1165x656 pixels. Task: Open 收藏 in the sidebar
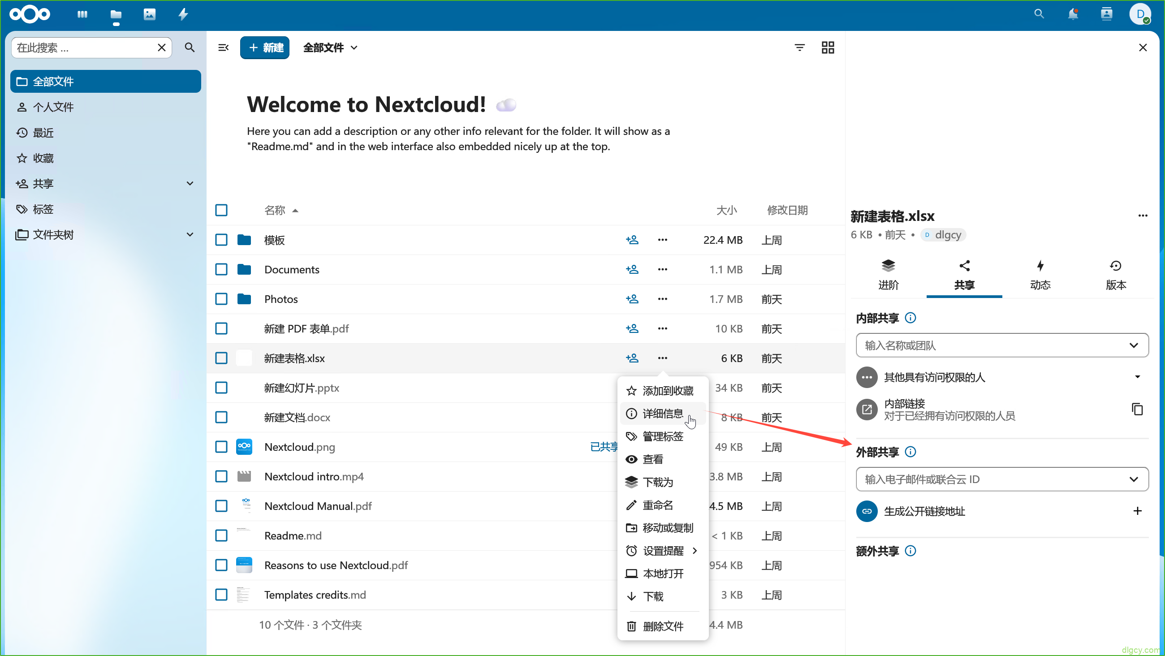coord(105,158)
